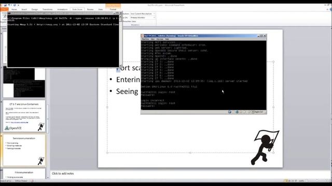The height and width of the screenshot is (186, 332).
Task: Select the 'Service enumeration' slide thumbnail
Action: [24, 150]
